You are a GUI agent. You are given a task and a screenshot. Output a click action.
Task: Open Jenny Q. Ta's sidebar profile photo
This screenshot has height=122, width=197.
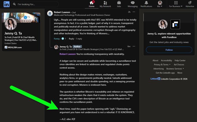11,24
